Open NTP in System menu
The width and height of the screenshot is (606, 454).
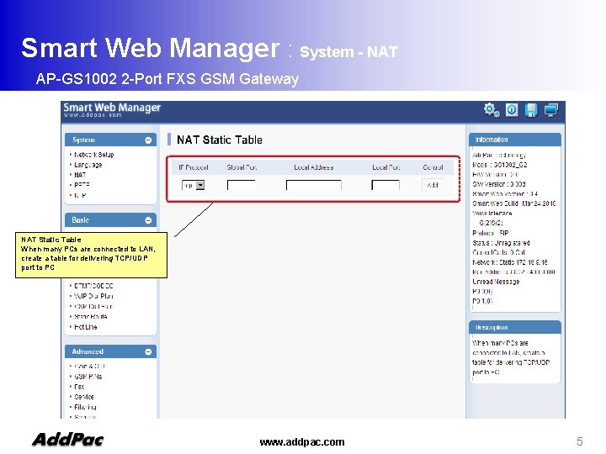coord(80,195)
